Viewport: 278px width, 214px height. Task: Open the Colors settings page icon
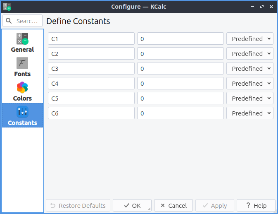point(22,88)
